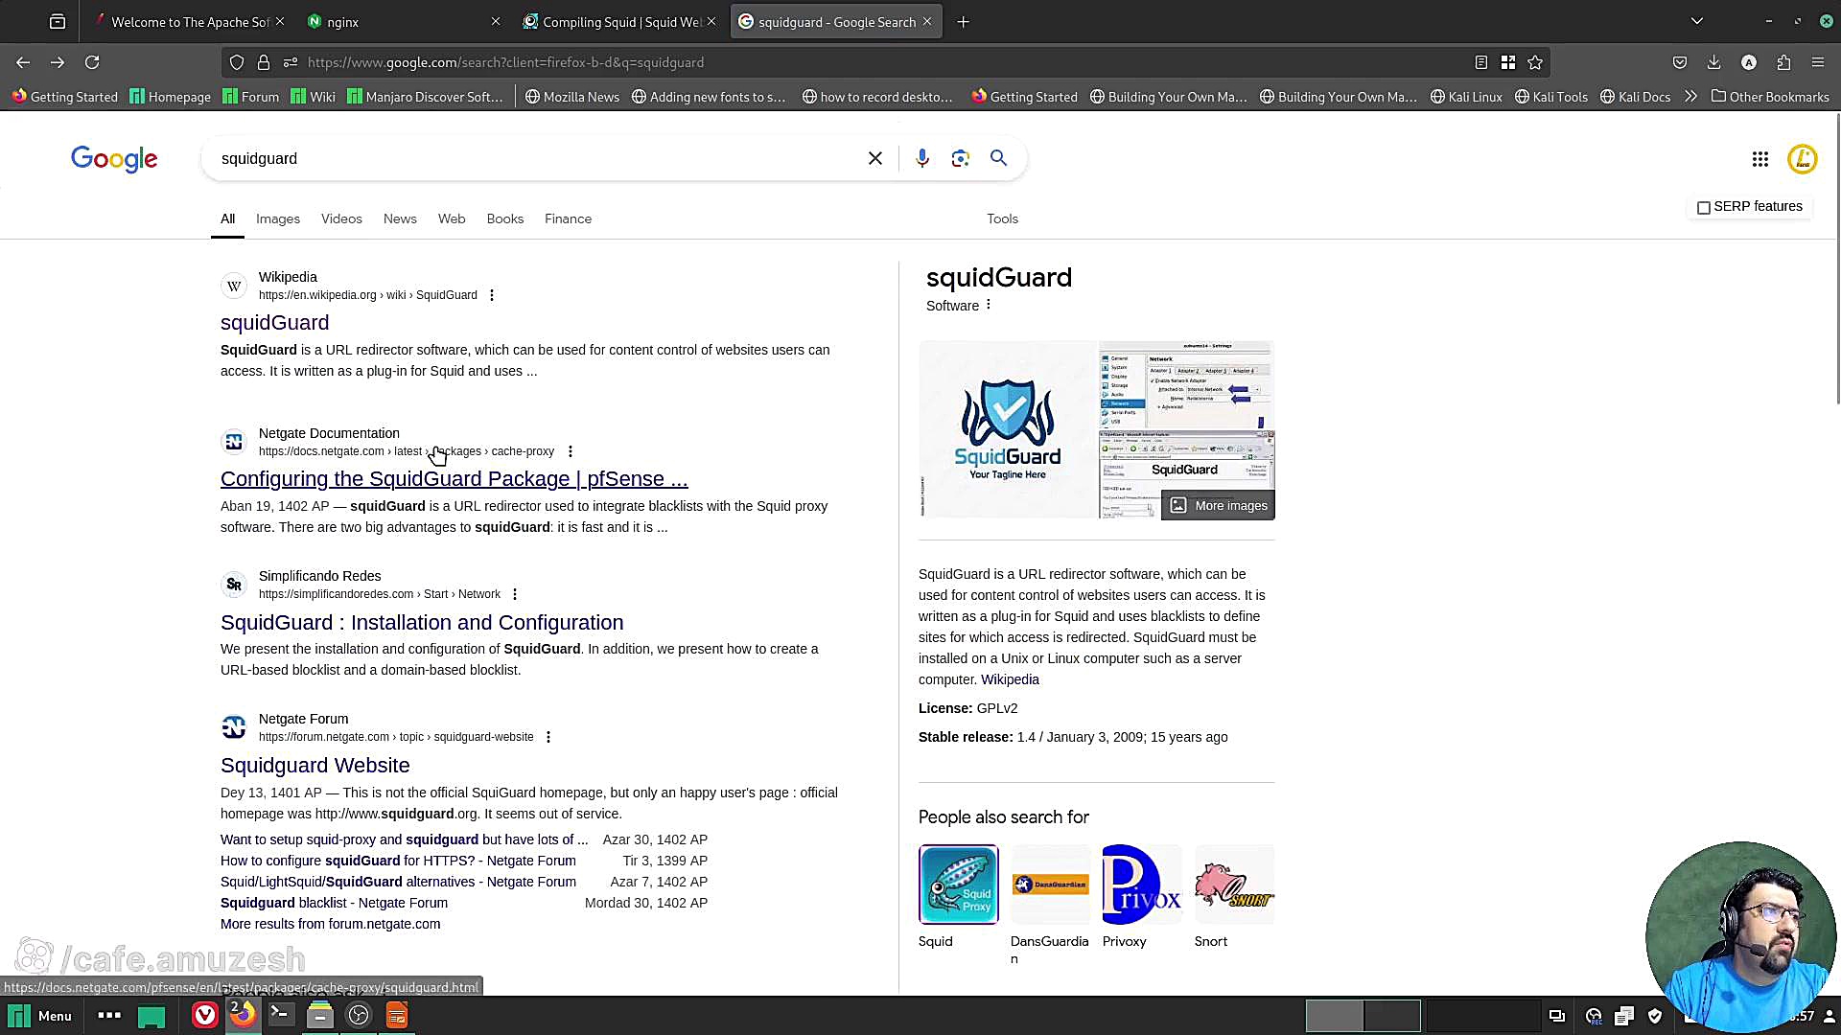
Task: Switch to Images results tab
Action: pos(278,218)
